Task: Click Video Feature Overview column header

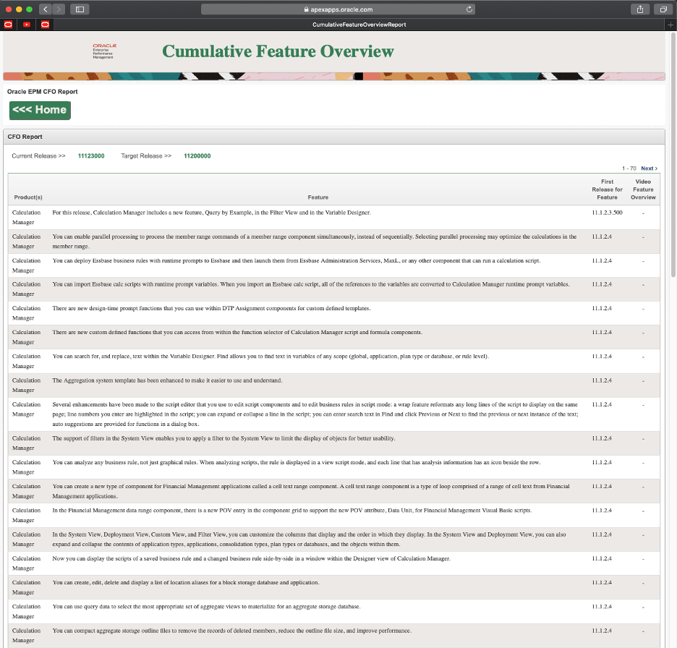Action: click(643, 189)
